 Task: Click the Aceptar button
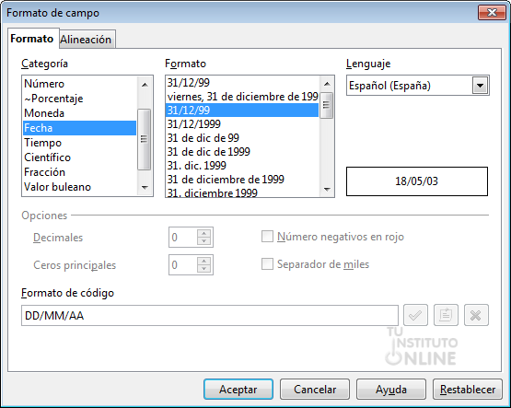(x=238, y=389)
